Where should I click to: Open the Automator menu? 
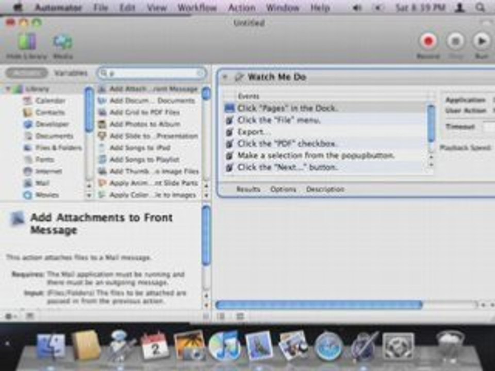[58, 8]
